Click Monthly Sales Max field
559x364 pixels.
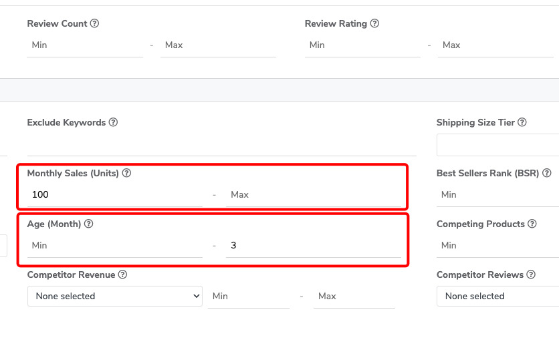point(314,195)
